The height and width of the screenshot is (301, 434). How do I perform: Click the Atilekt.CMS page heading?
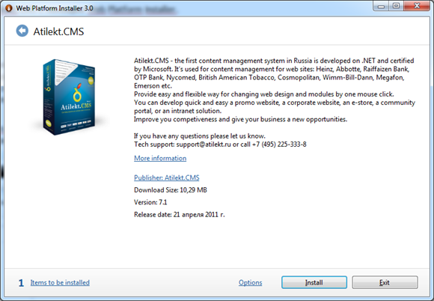58,31
